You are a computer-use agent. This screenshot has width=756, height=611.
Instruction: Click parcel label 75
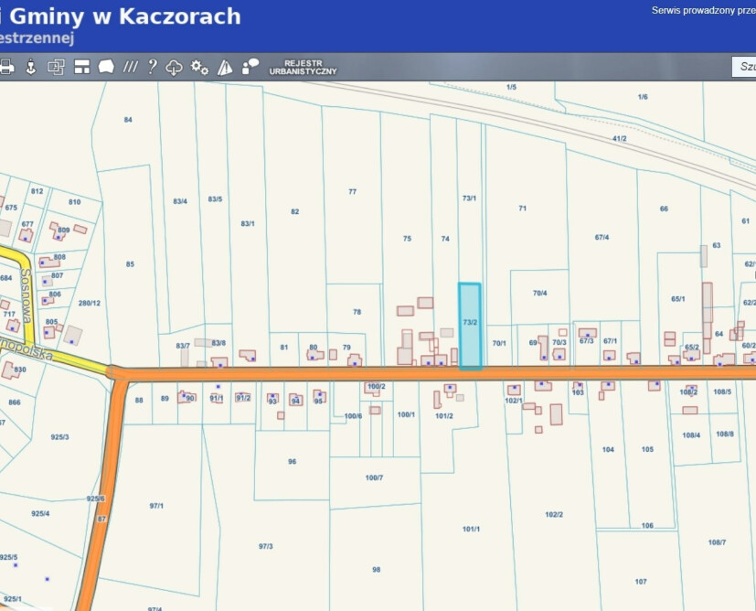408,238
